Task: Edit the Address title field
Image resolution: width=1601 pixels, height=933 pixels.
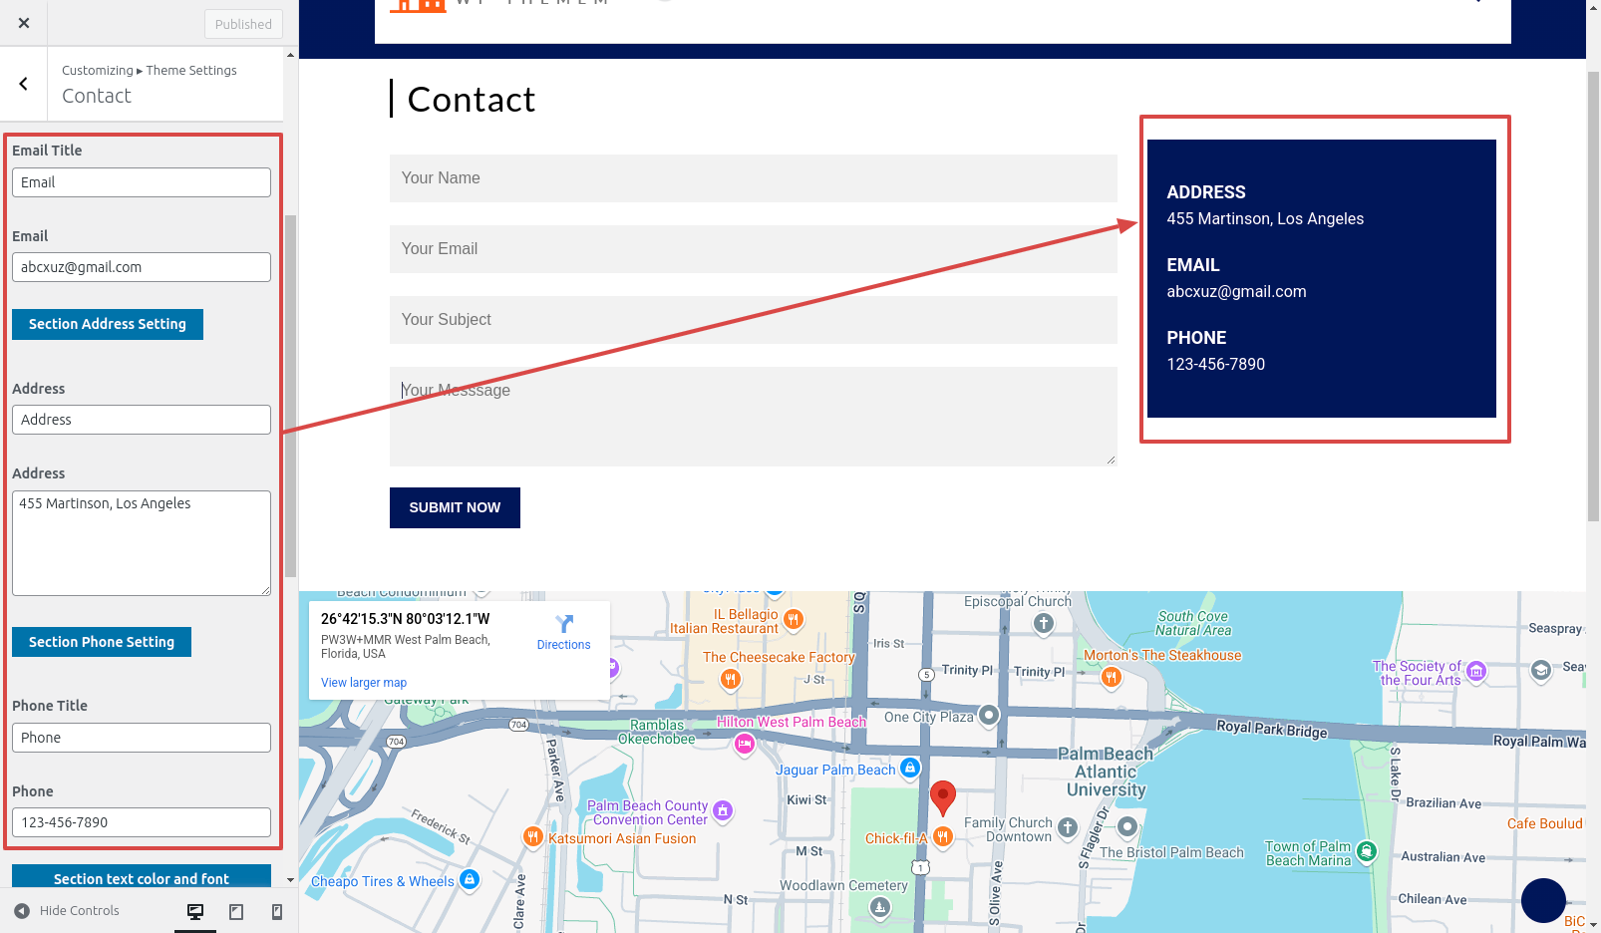Action: pos(142,420)
